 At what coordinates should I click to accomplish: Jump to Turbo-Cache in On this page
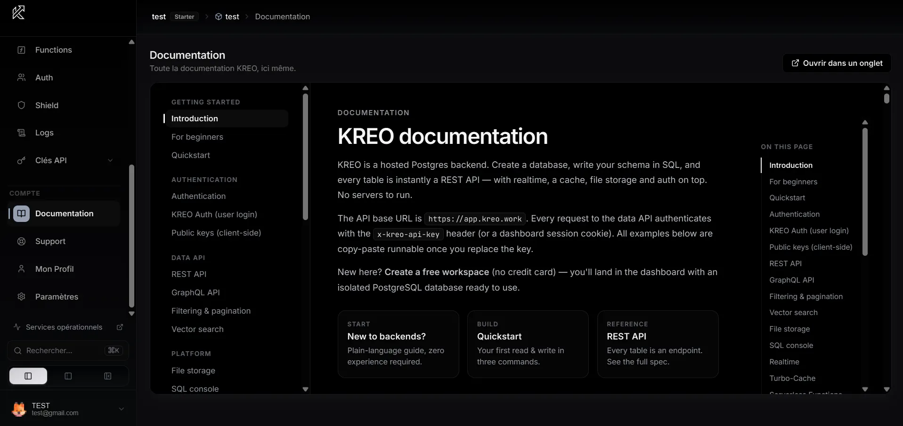792,379
